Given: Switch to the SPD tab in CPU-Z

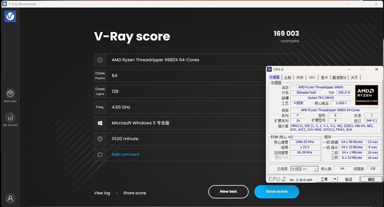Looking at the screenshot, I should click(312, 77).
